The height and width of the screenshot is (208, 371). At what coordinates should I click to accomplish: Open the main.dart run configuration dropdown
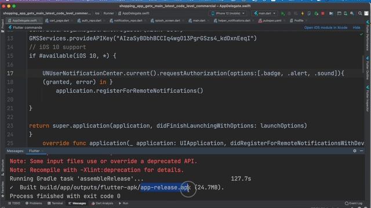[x=265, y=13]
